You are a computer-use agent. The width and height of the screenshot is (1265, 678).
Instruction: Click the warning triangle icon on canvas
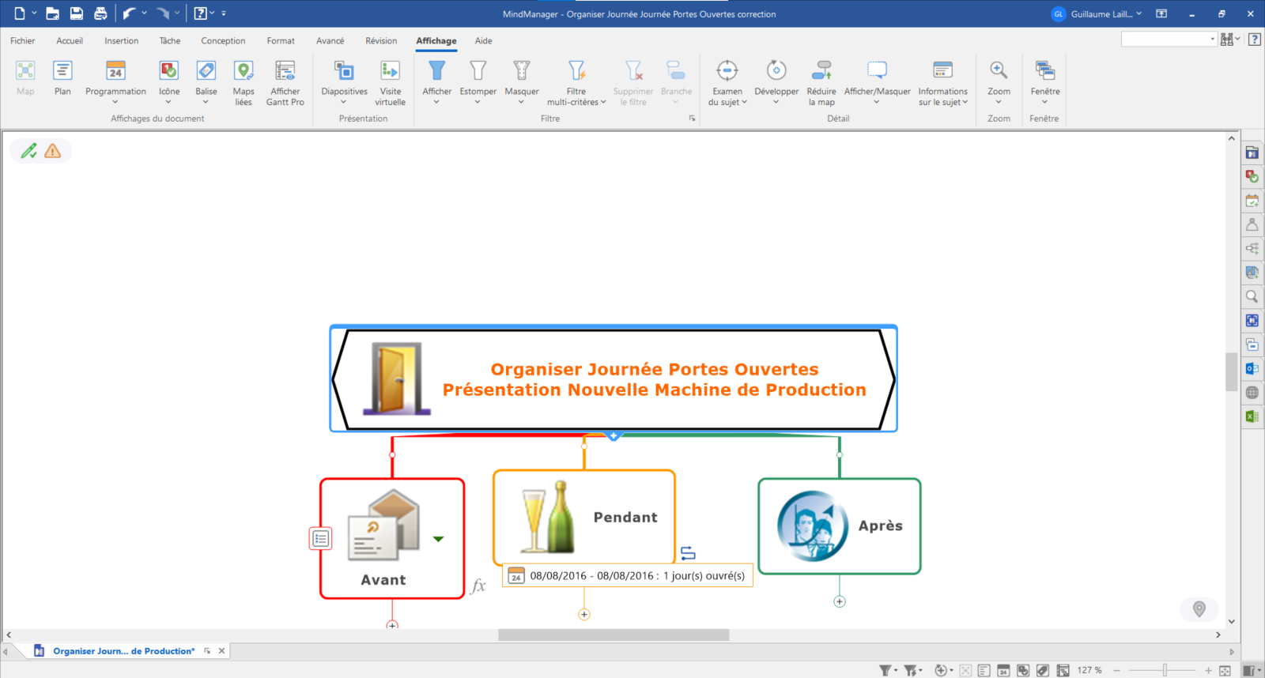[53, 151]
